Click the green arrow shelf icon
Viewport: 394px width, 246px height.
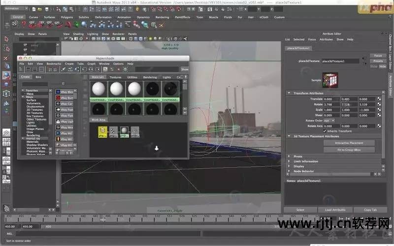77,24
